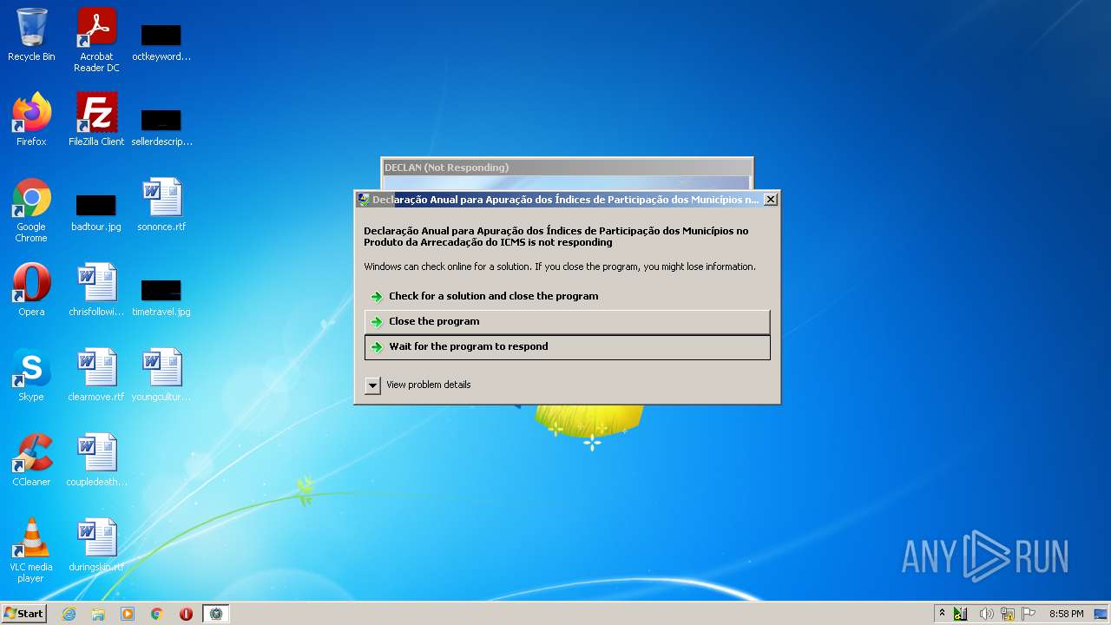Image resolution: width=1111 pixels, height=625 pixels.
Task: Open Windows Explorer from the taskbar
Action: (98, 614)
